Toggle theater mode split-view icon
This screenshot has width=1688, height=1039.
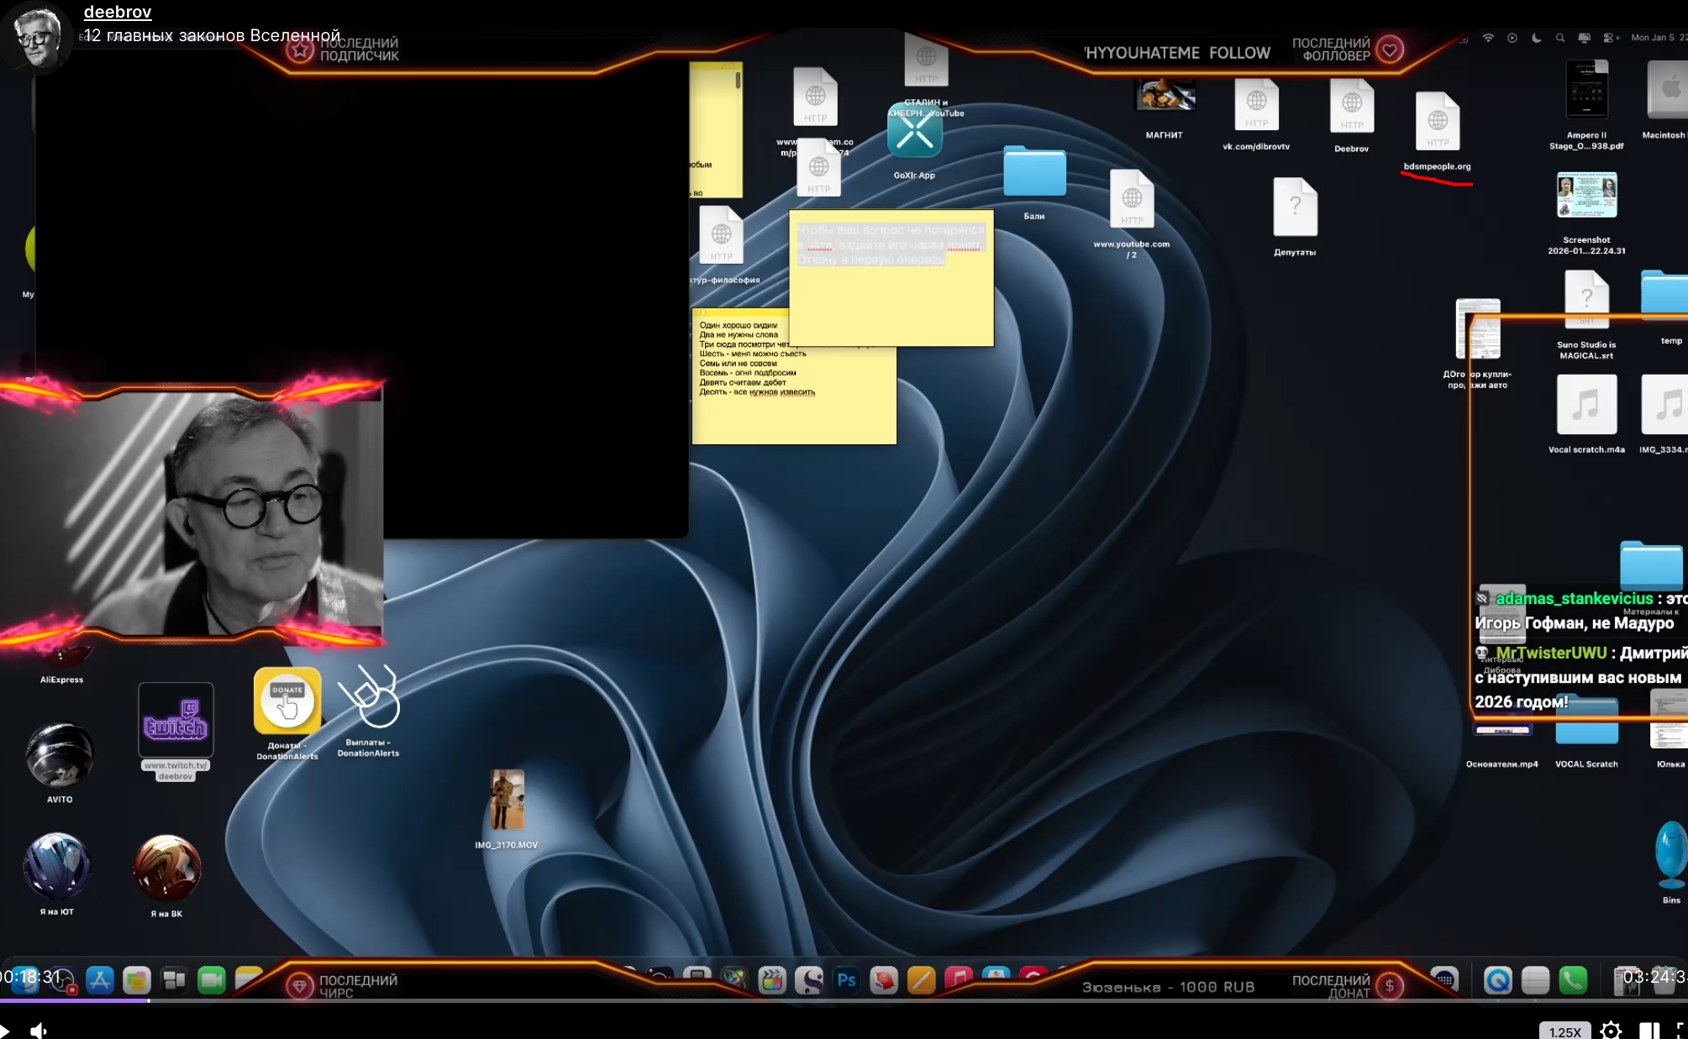click(x=1649, y=1031)
